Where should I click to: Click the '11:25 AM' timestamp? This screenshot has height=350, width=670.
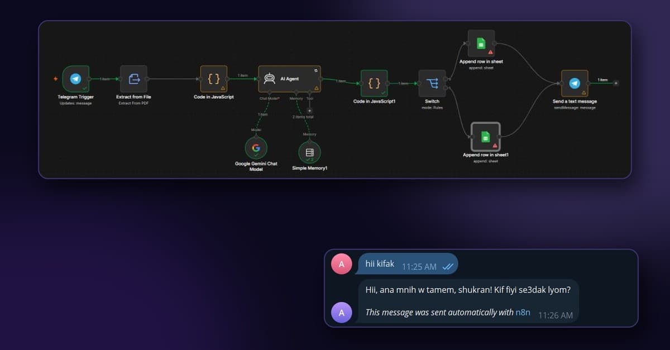click(419, 267)
